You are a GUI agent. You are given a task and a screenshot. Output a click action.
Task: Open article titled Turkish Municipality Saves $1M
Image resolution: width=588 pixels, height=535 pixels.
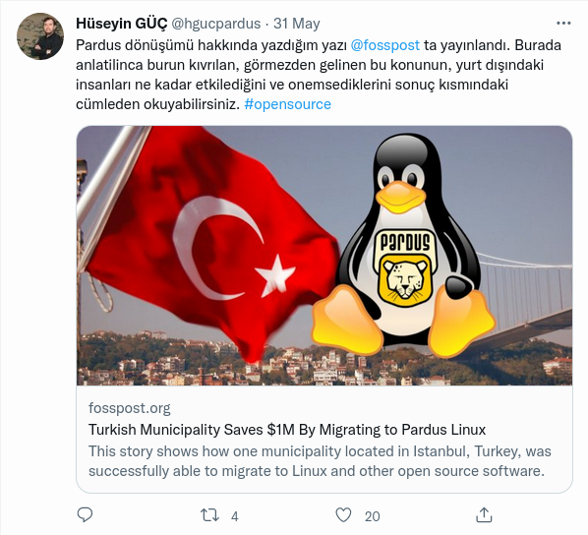click(x=287, y=430)
